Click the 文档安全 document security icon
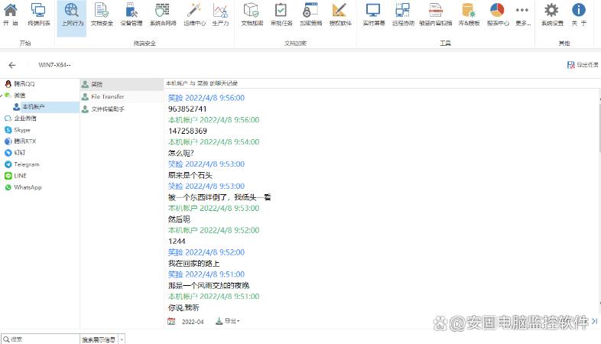This screenshot has height=344, width=601. coord(101,15)
